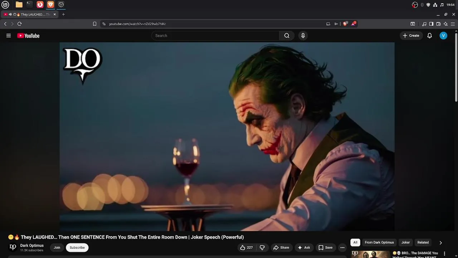Click the Join button
Screen dimensions: 458x258
click(x=57, y=248)
